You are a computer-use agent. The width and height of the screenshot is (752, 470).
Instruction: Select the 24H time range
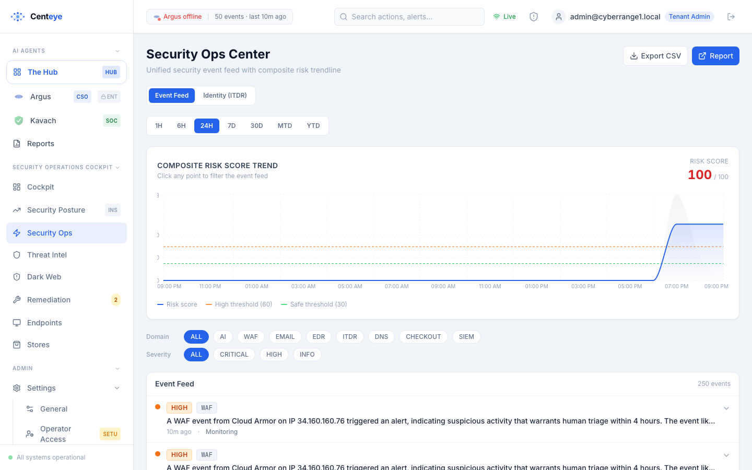click(x=207, y=126)
